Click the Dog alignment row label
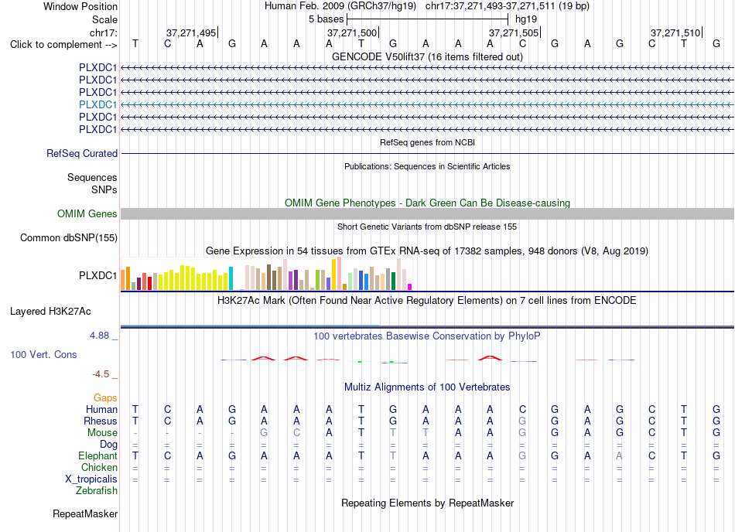735x532 pixels. (108, 445)
